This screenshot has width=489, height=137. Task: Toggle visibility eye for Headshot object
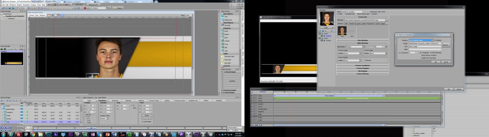(22, 112)
